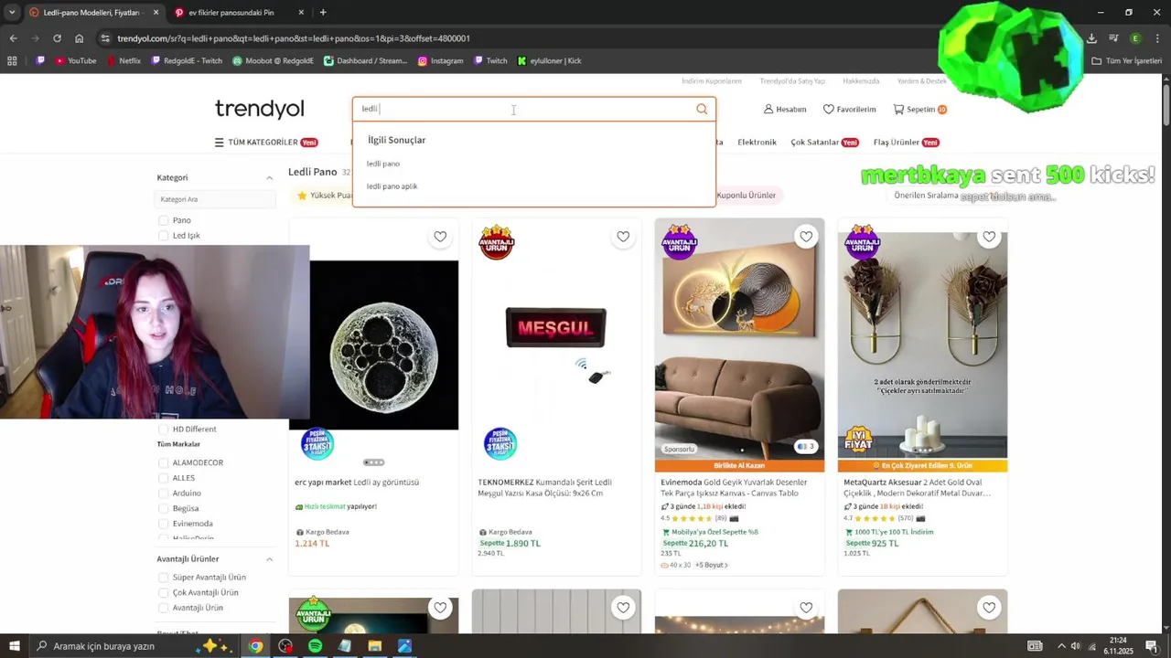Check the Avantajlı Ürün checkbox
Image resolution: width=1171 pixels, height=658 pixels.
coord(164,608)
